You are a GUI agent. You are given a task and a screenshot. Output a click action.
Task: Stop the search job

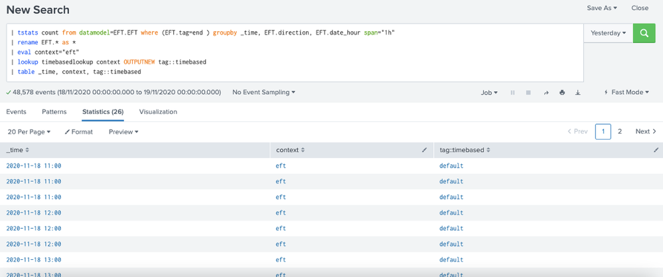(x=528, y=93)
